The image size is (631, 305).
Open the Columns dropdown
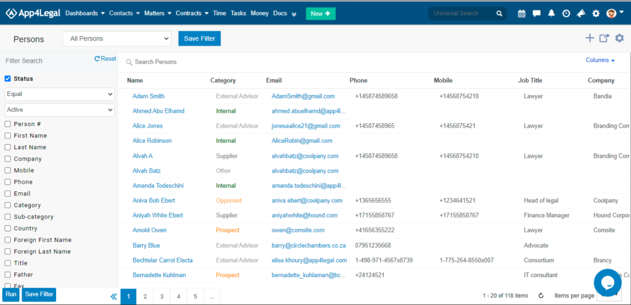(600, 60)
